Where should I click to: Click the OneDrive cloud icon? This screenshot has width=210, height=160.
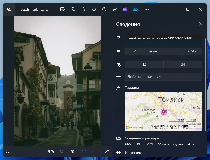pyautogui.click(x=135, y=9)
